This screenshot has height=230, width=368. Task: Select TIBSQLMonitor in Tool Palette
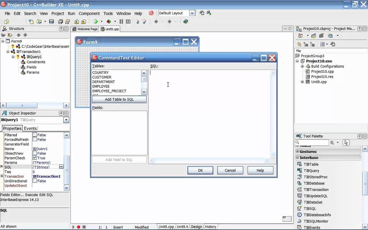(316, 221)
